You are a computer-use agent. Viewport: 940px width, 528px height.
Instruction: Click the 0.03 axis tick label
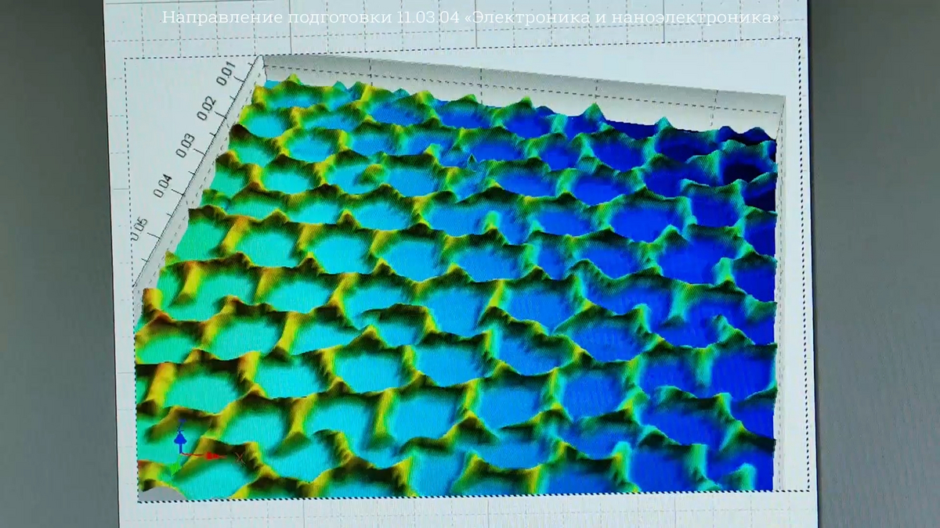tap(186, 145)
